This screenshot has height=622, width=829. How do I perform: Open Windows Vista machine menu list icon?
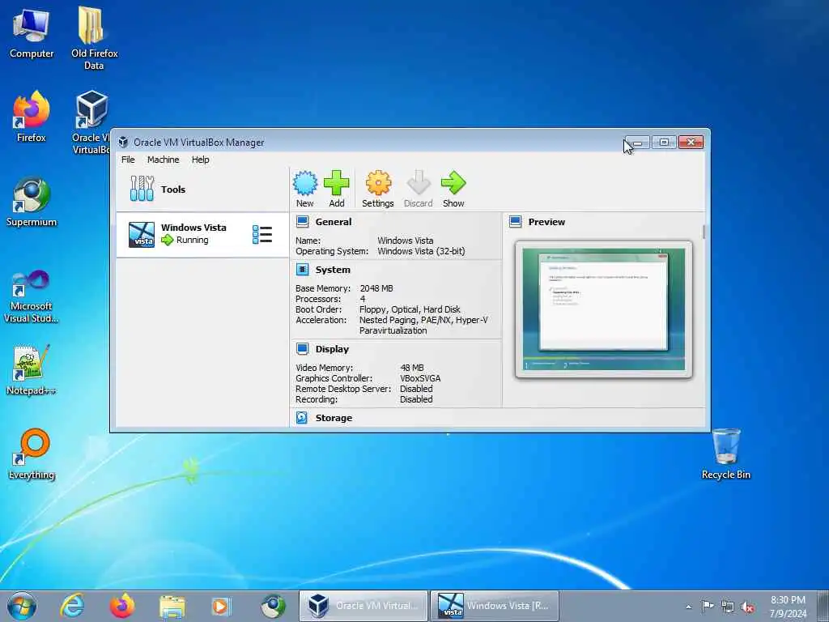coord(262,234)
